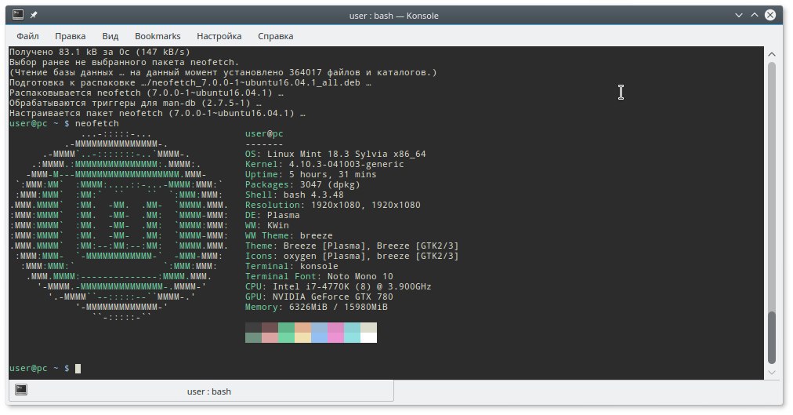Viewport: 793px width, 415px height.
Task: Click the 'WM: KWin' line
Action: tap(267, 225)
